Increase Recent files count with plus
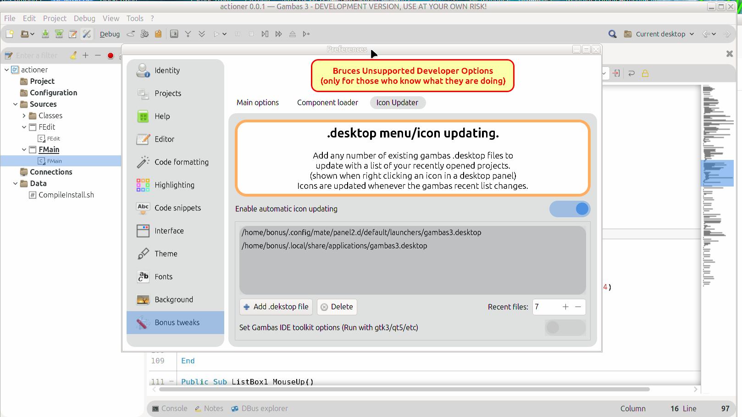Screen dimensions: 742x417 click(565, 307)
